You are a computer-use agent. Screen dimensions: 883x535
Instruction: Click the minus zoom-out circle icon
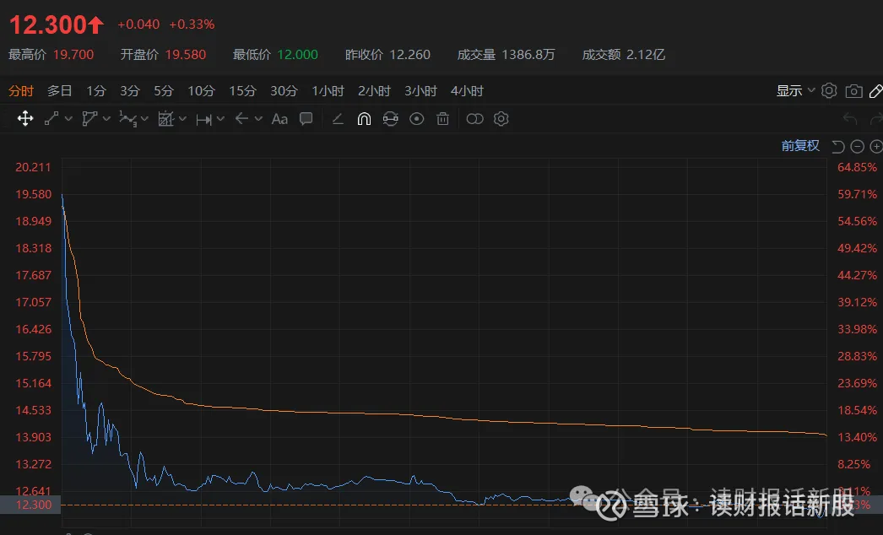(857, 147)
